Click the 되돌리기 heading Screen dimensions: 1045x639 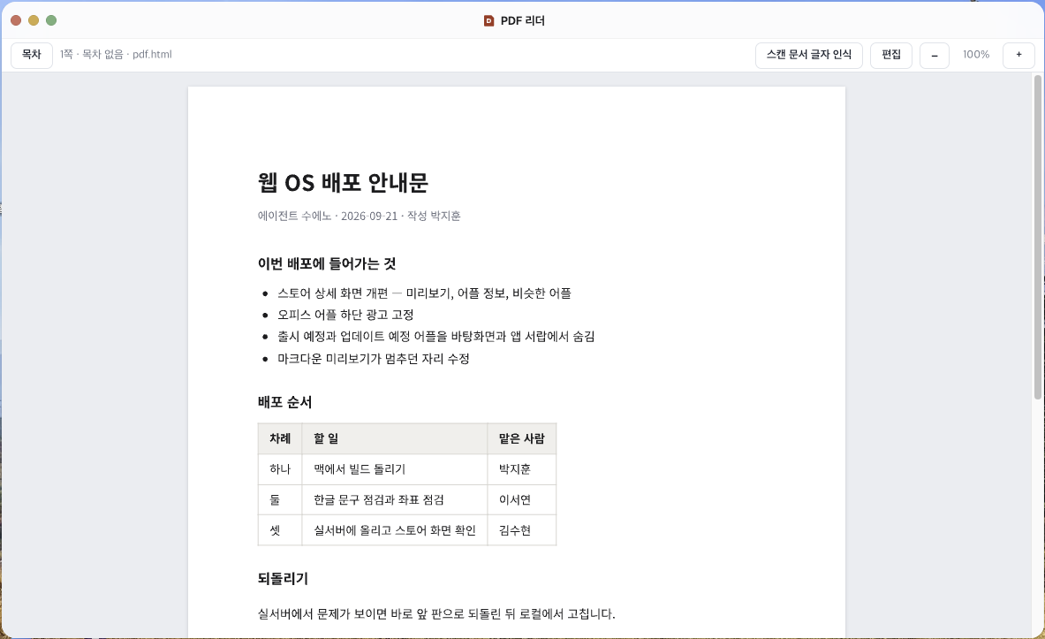[283, 579]
